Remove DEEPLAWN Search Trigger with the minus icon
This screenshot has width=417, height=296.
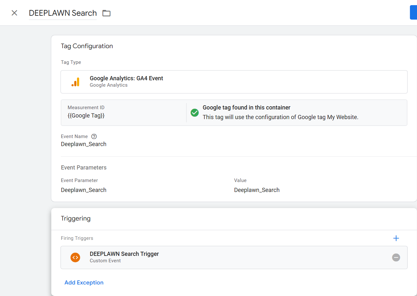396,257
